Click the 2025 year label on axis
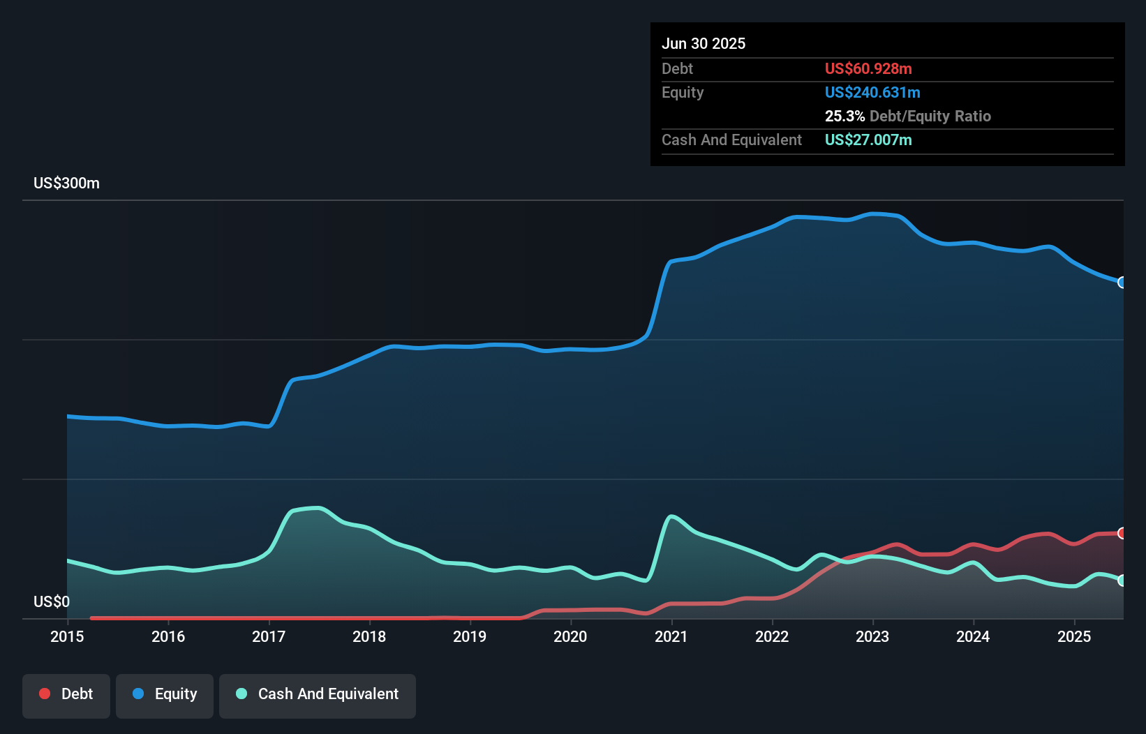 (x=1073, y=636)
